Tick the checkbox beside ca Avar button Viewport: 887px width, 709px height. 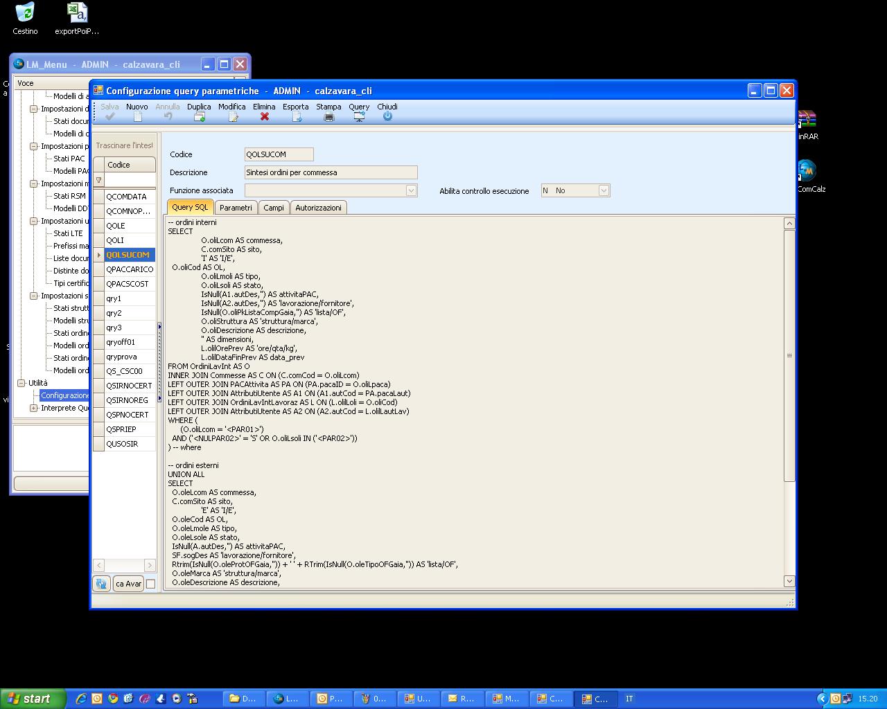150,584
